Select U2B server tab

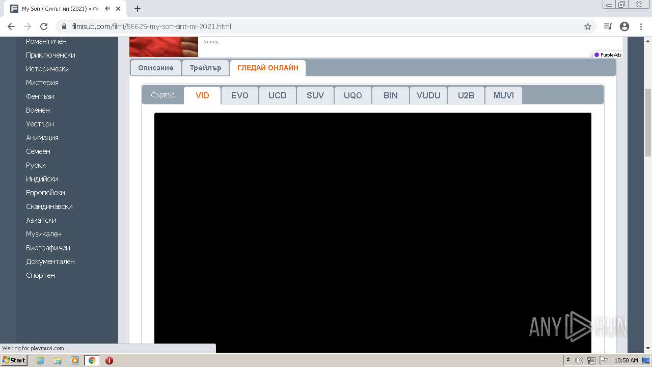(466, 95)
